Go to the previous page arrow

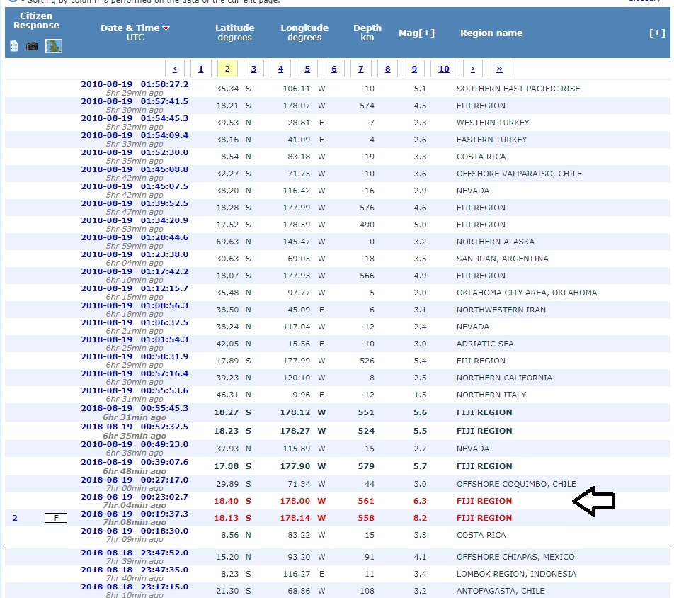click(174, 69)
